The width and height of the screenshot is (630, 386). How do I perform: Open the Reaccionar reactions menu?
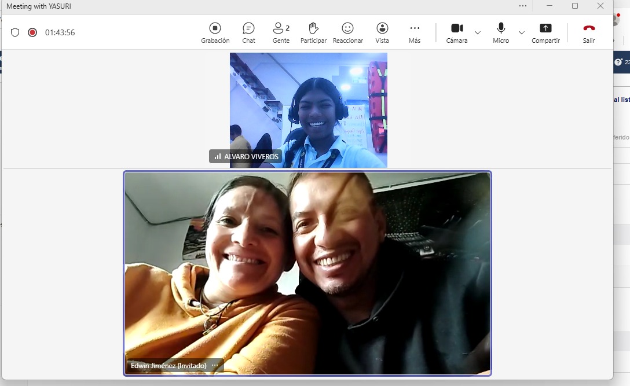pyautogui.click(x=347, y=32)
